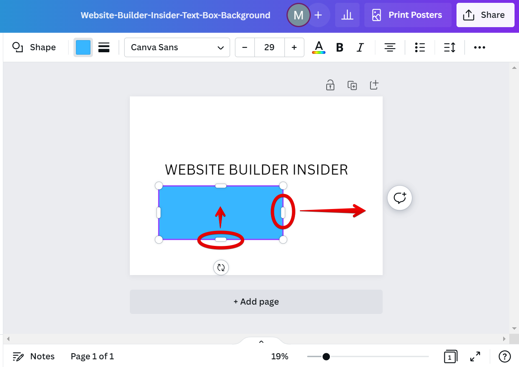Image resolution: width=519 pixels, height=367 pixels.
Task: Open the design insights chart icon
Action: (347, 15)
